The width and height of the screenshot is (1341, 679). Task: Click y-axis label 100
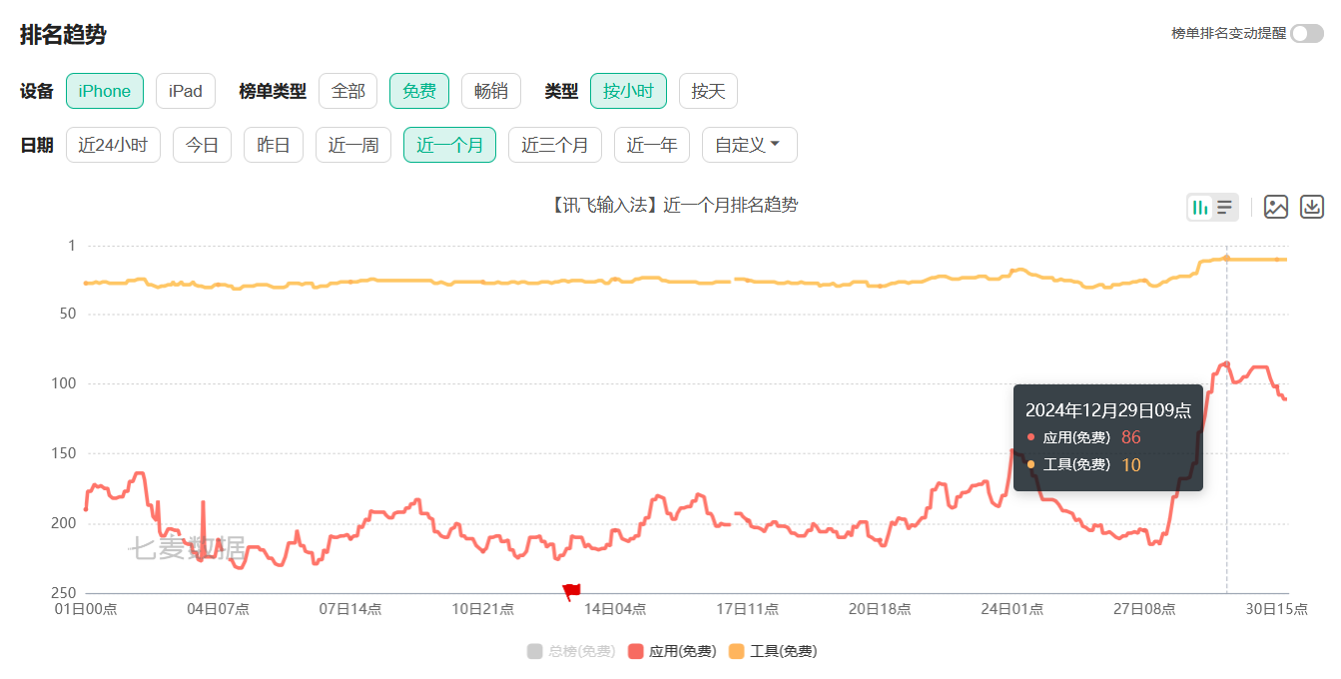[x=63, y=383]
